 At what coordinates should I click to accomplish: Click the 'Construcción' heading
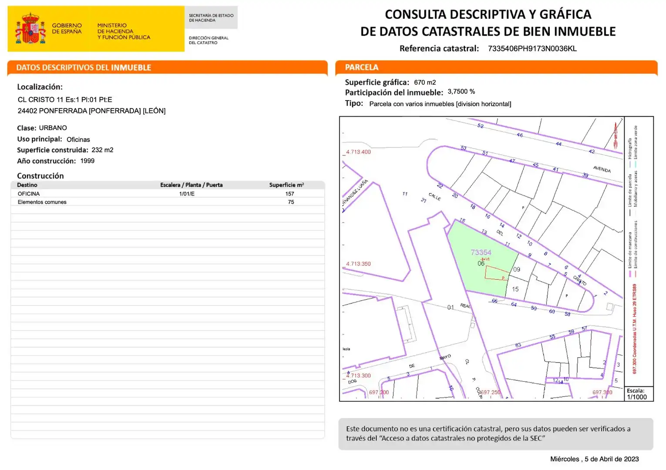click(x=40, y=176)
